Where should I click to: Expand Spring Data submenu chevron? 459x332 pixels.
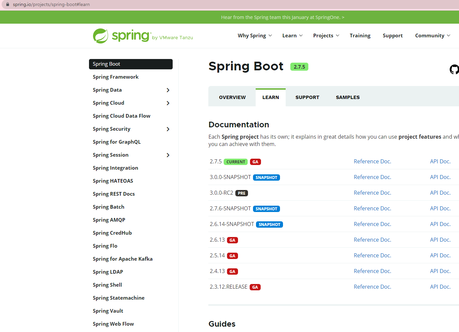coord(168,90)
